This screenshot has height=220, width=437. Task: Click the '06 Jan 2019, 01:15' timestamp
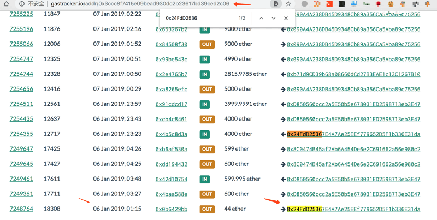pos(117,209)
